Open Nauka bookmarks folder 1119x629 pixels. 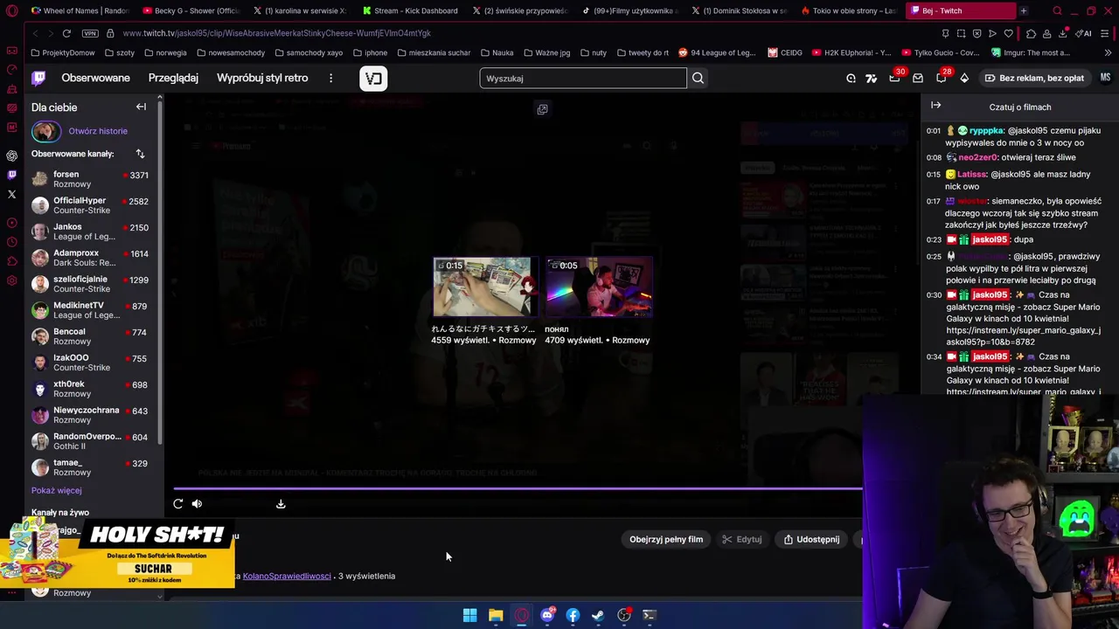click(x=497, y=52)
